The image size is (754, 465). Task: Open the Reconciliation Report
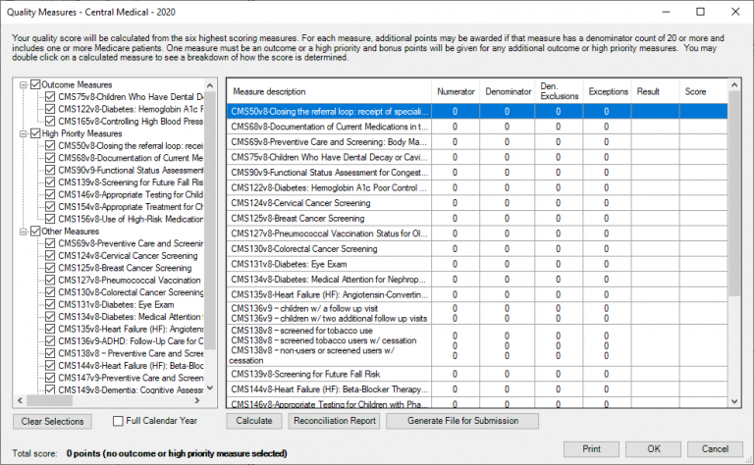pyautogui.click(x=334, y=421)
